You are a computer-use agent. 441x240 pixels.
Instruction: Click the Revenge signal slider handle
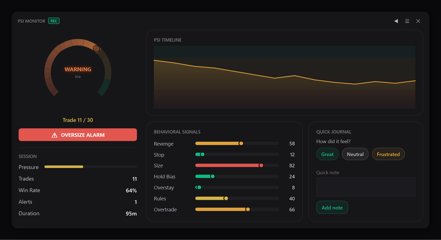pyautogui.click(x=241, y=143)
